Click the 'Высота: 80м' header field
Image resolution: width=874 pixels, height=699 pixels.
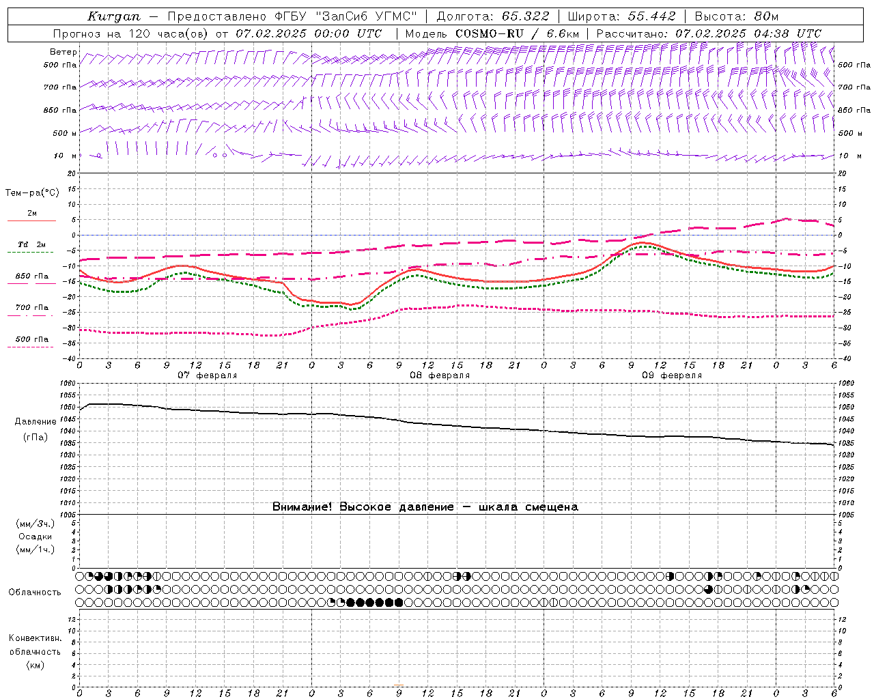click(x=736, y=16)
